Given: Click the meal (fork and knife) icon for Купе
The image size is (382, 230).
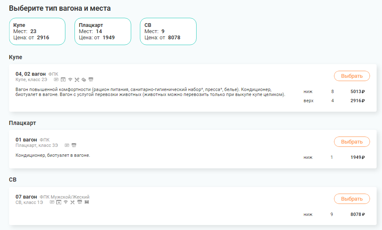Looking at the screenshot, I should pos(77,79).
